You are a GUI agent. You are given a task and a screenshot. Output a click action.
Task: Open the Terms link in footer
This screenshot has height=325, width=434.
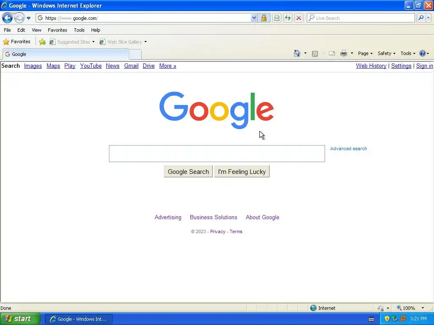(236, 231)
